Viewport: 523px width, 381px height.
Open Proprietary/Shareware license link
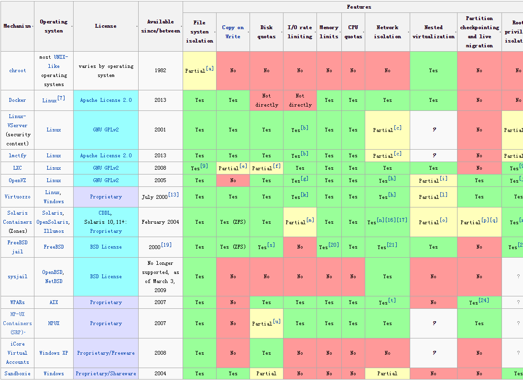(x=106, y=374)
